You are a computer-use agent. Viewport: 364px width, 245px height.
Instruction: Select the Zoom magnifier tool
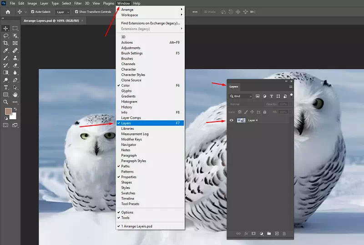[x=6, y=102]
